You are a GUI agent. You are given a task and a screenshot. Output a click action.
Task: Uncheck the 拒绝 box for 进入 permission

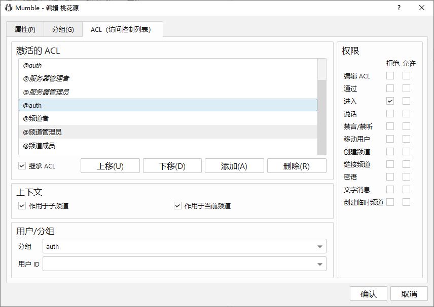pyautogui.click(x=390, y=101)
